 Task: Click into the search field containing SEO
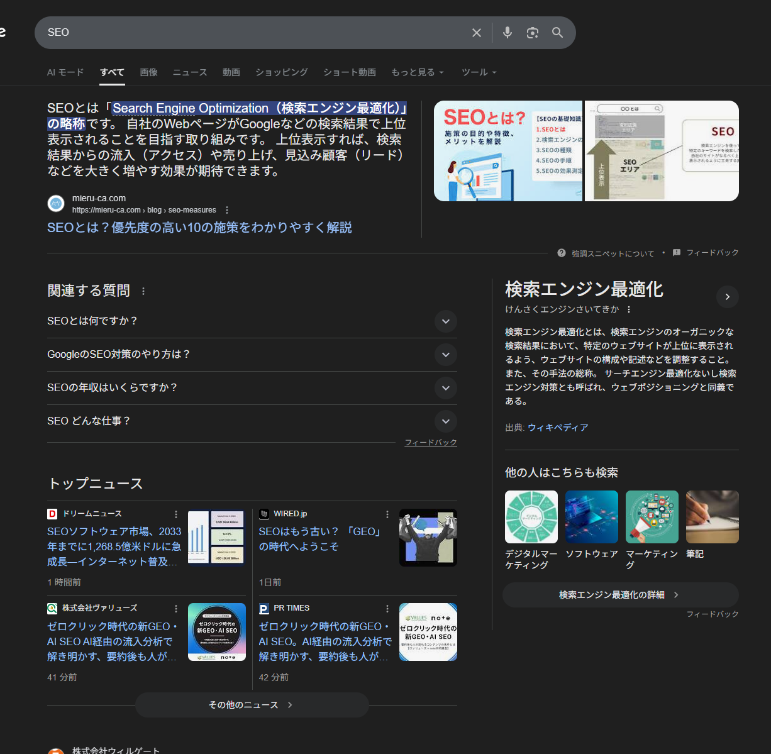[252, 33]
